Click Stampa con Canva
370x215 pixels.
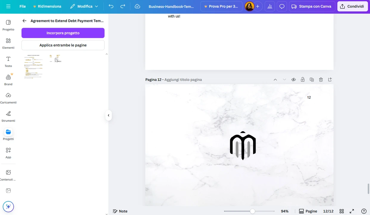click(x=312, y=6)
